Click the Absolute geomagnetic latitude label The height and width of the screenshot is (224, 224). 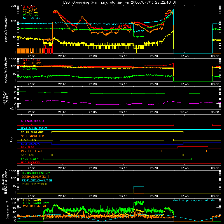[x=193, y=200]
